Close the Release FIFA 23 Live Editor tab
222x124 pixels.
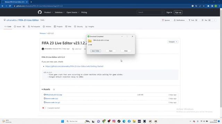point(27,2)
